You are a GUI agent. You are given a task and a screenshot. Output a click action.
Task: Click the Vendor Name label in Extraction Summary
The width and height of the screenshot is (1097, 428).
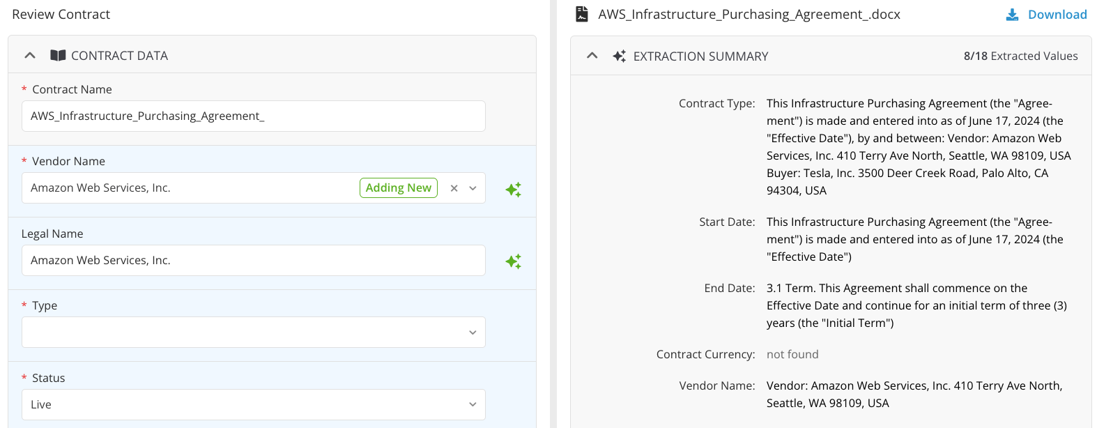717,385
